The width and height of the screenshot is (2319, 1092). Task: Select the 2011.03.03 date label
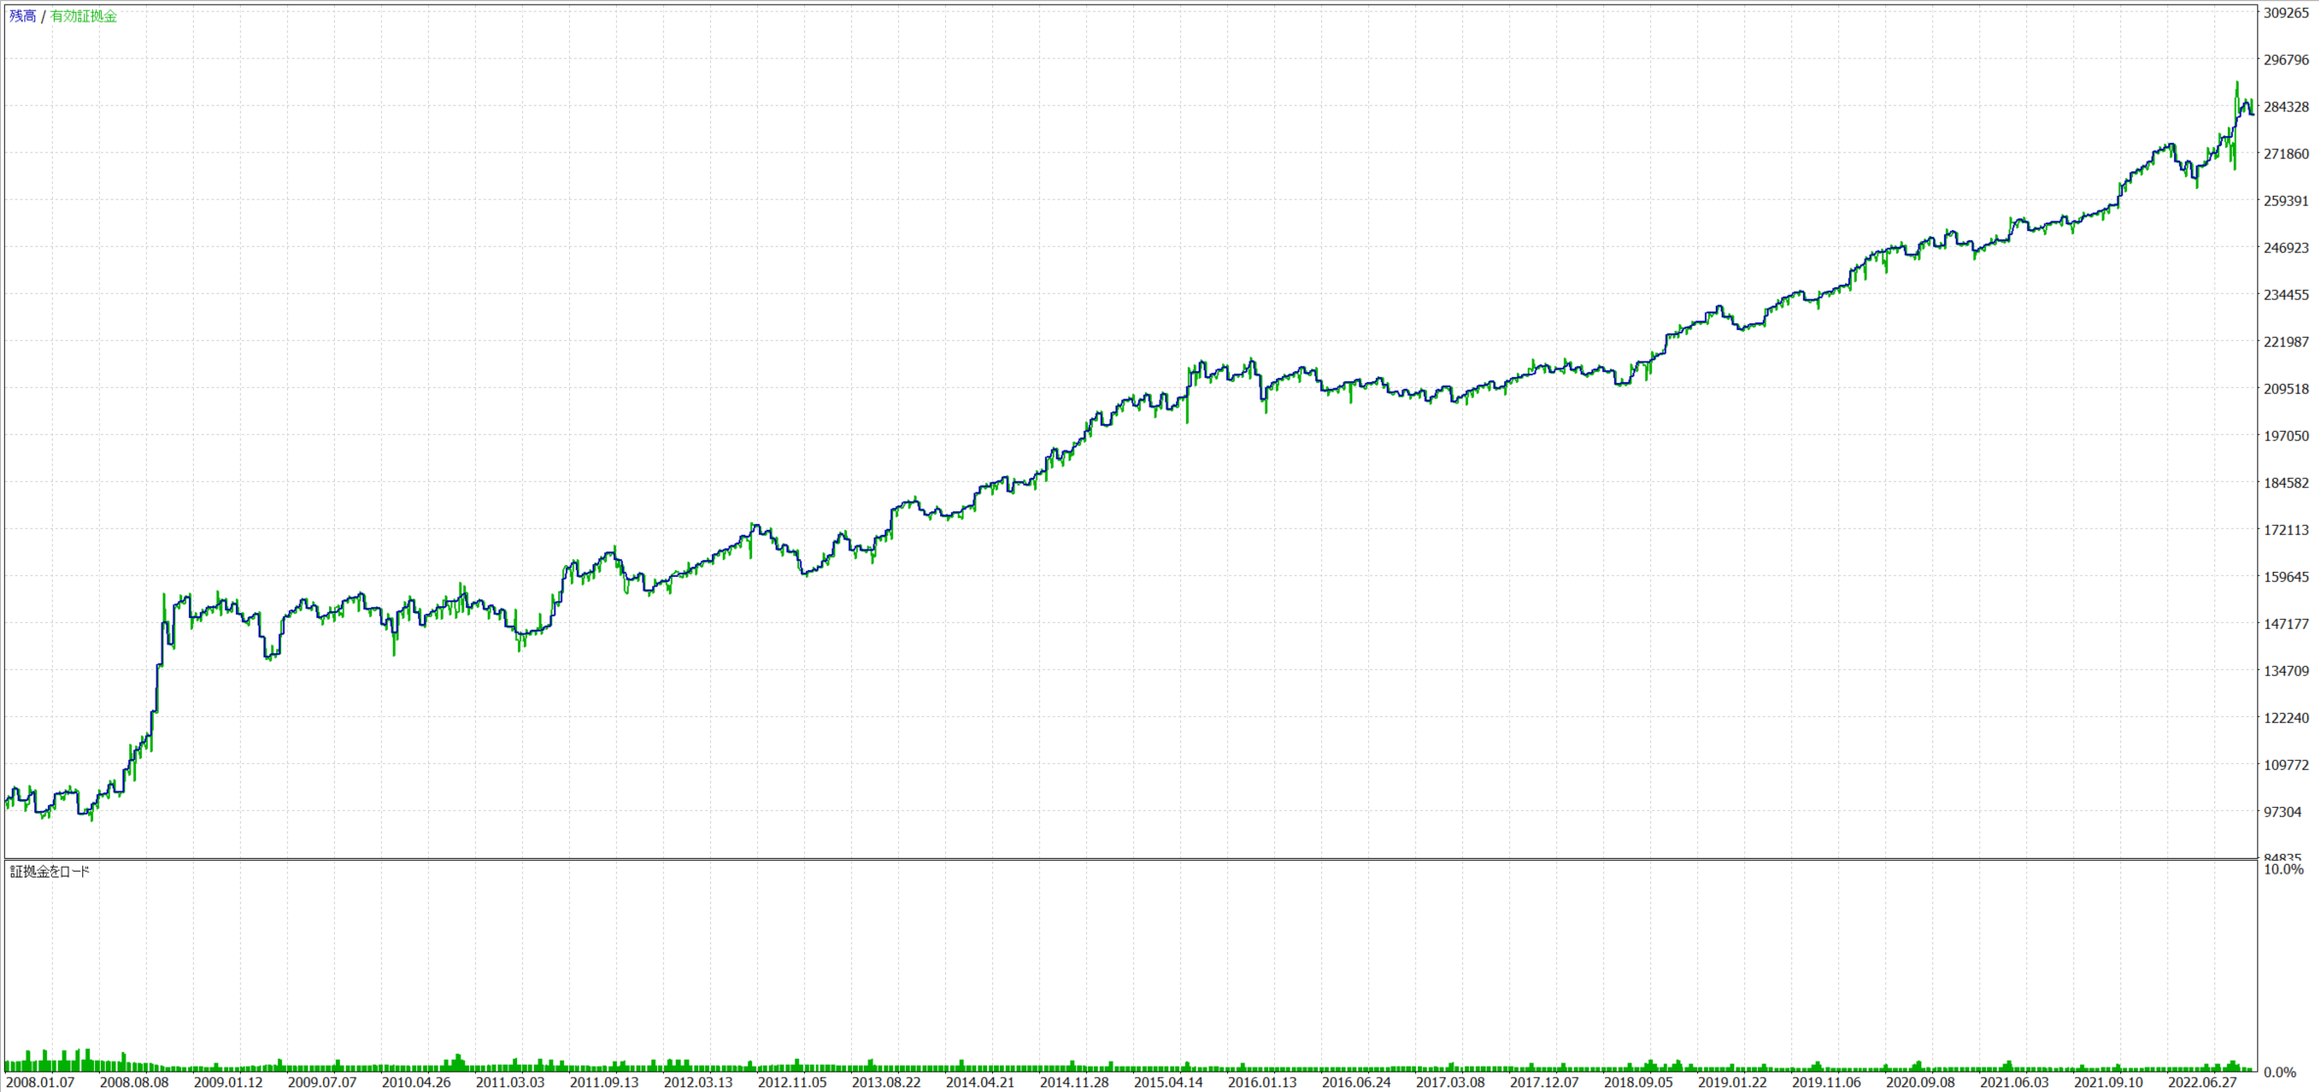pyautogui.click(x=510, y=1082)
